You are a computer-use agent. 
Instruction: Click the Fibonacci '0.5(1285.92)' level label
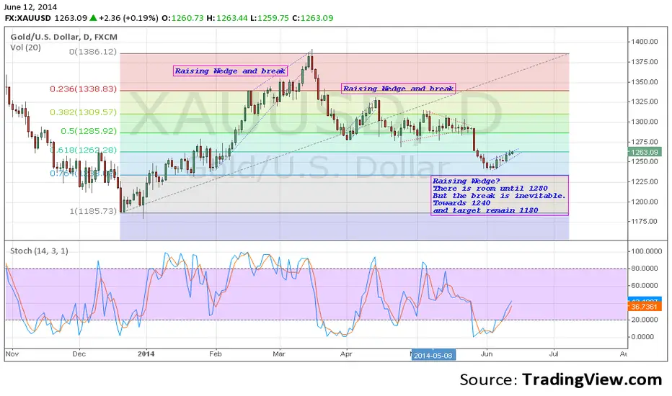point(89,131)
